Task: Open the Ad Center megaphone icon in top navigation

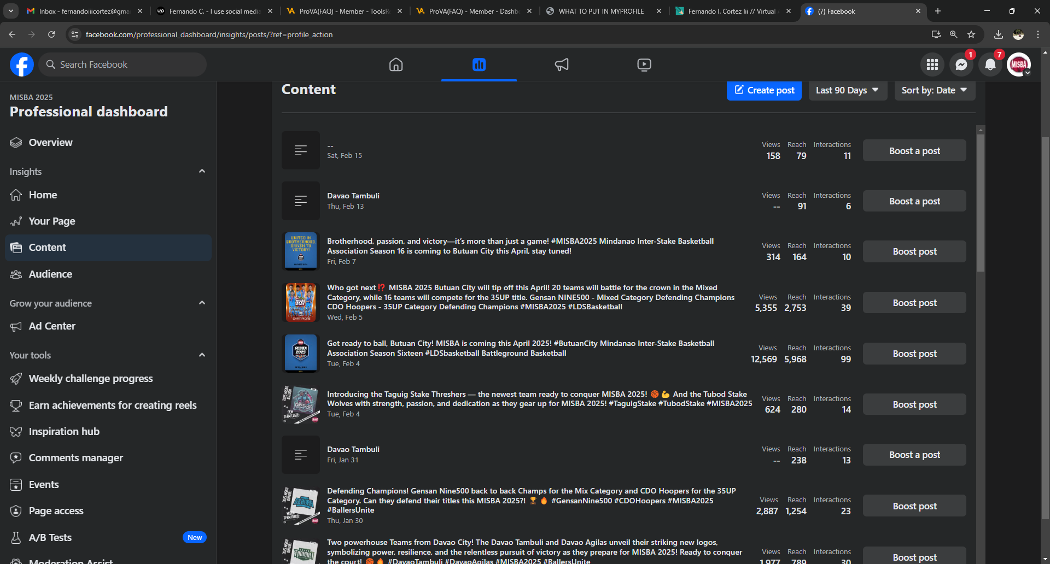Action: (x=562, y=64)
